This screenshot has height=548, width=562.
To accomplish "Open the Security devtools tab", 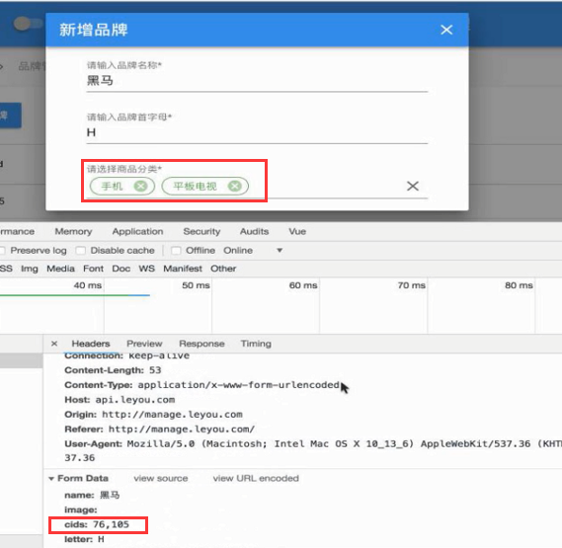I will (201, 231).
